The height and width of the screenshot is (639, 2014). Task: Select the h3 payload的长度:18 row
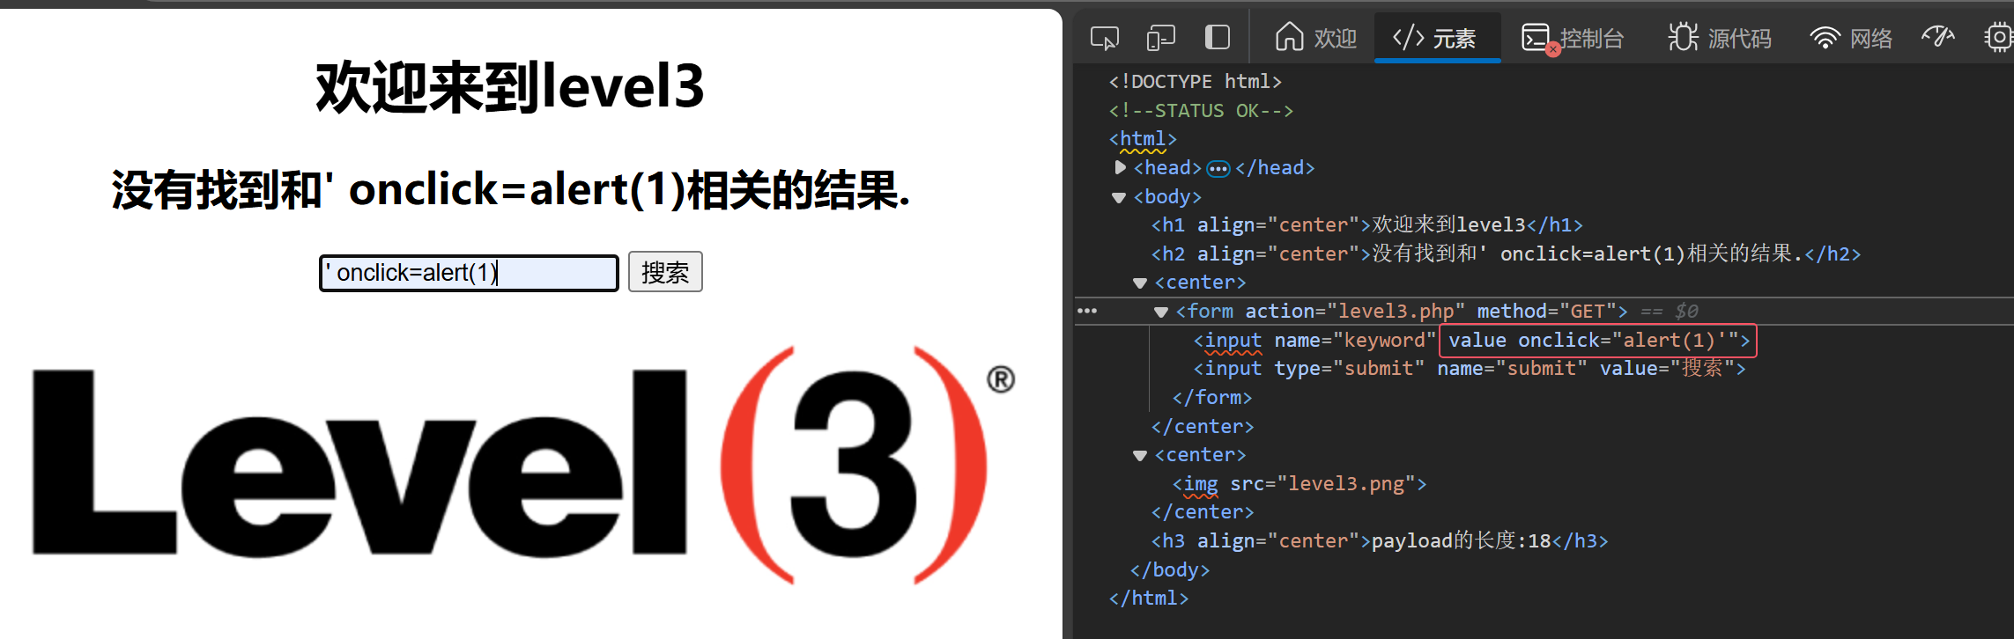(x=1379, y=541)
